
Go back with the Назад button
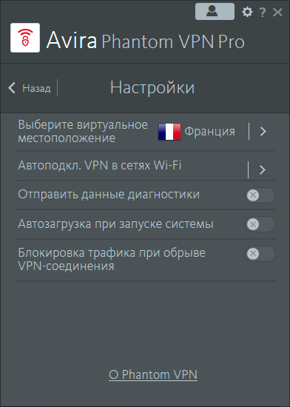coord(30,88)
